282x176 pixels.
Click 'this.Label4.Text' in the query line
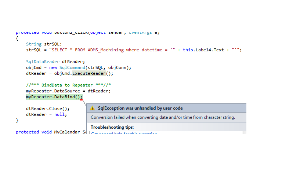pos(203,50)
